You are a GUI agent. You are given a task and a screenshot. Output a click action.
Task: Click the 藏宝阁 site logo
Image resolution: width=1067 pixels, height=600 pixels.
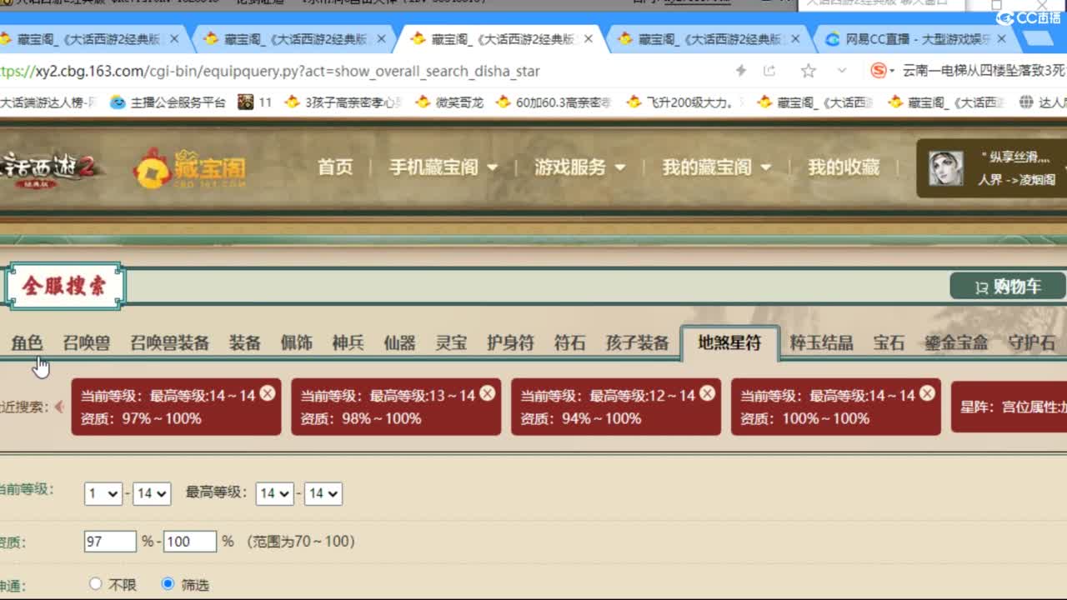click(190, 167)
